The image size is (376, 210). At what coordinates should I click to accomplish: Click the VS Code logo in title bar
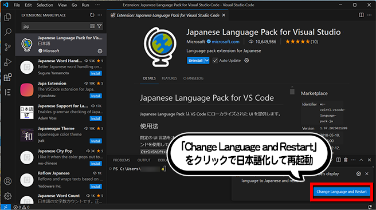[x=6, y=5]
